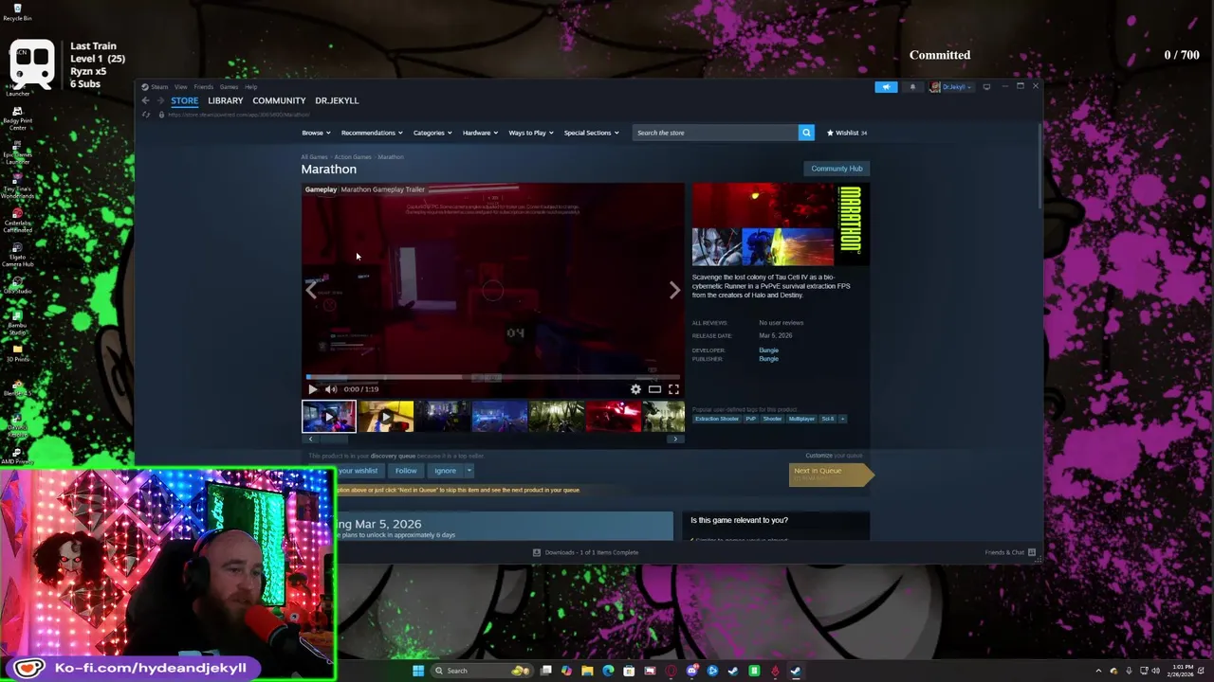Open Marathon Community Hub
This screenshot has width=1214, height=682.
837,169
